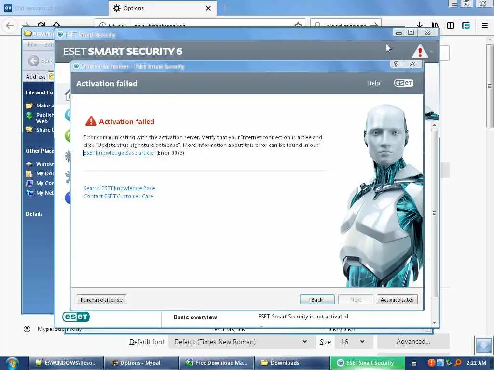Click My Documents in Other Places panel
The image size is (494, 370).
[x=41, y=173]
